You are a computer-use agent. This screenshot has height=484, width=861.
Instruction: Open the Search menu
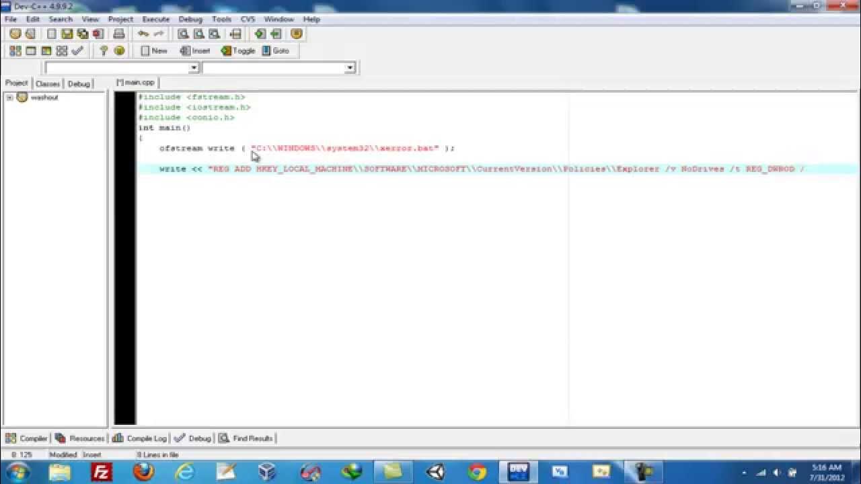[x=61, y=19]
